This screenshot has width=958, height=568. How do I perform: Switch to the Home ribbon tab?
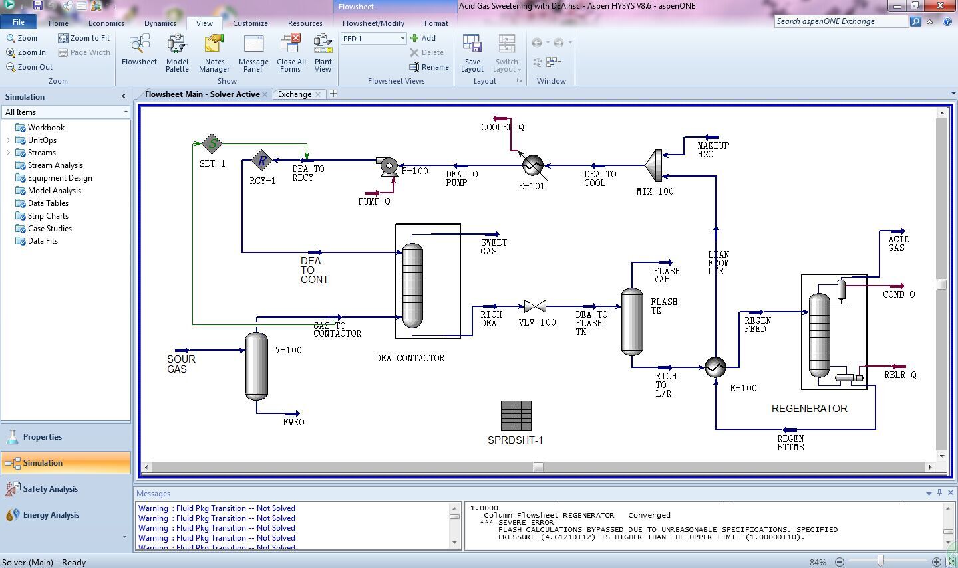(x=59, y=23)
